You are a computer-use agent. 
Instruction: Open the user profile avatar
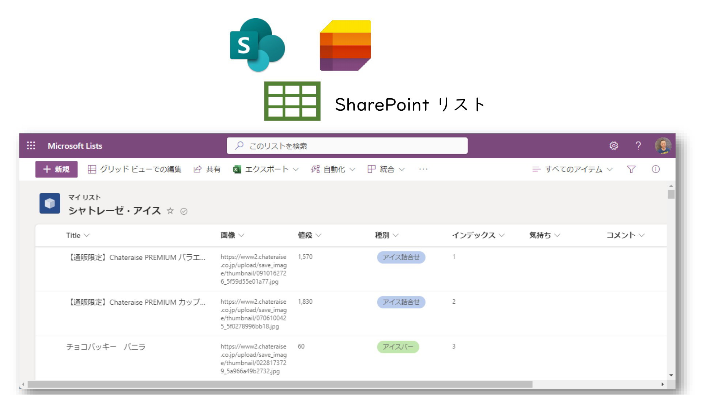663,146
